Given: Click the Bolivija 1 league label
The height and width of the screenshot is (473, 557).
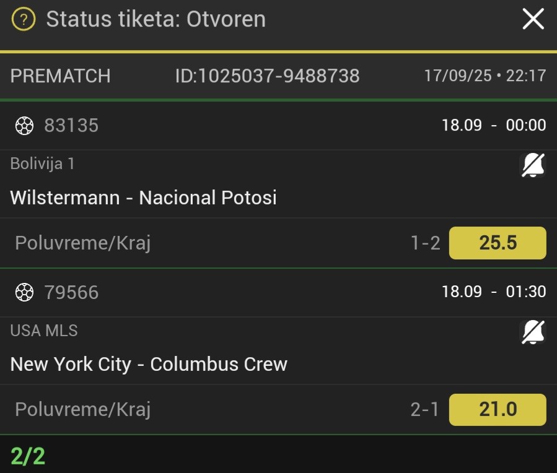Looking at the screenshot, I should click(42, 163).
